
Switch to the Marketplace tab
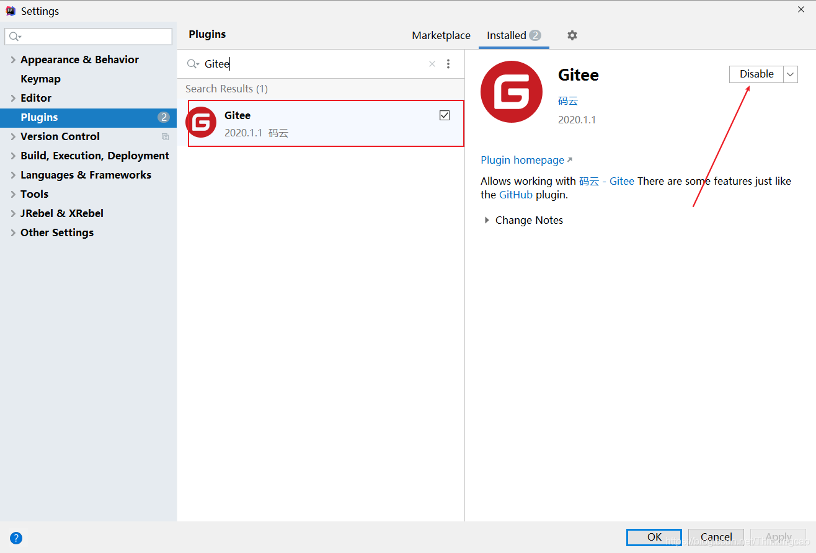coord(441,35)
